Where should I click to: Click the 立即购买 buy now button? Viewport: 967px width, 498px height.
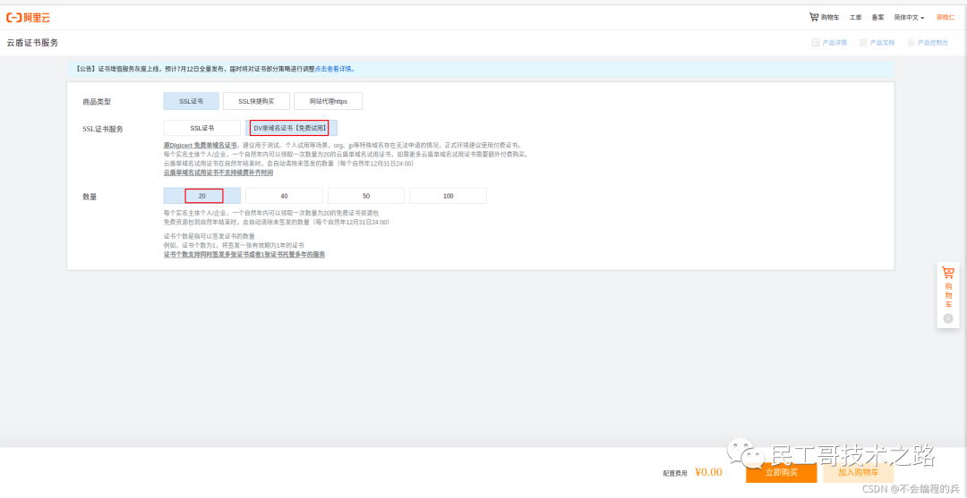pyautogui.click(x=781, y=472)
